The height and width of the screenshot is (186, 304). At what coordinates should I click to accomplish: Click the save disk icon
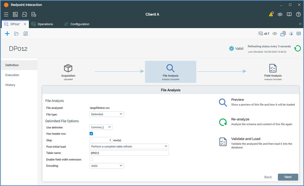(26, 34)
